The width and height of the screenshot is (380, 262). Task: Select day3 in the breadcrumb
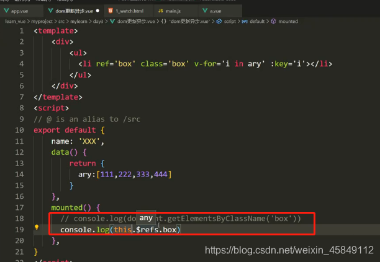[98, 22]
